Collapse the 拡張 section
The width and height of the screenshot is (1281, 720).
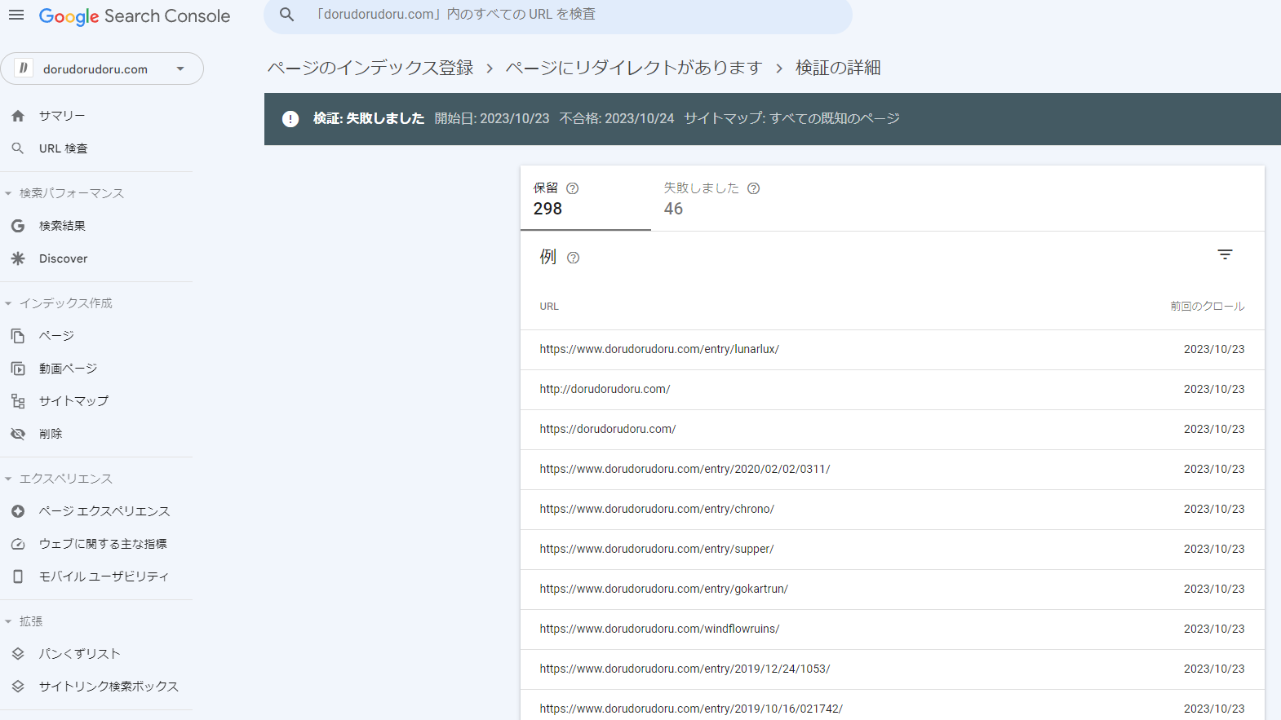[x=8, y=621]
